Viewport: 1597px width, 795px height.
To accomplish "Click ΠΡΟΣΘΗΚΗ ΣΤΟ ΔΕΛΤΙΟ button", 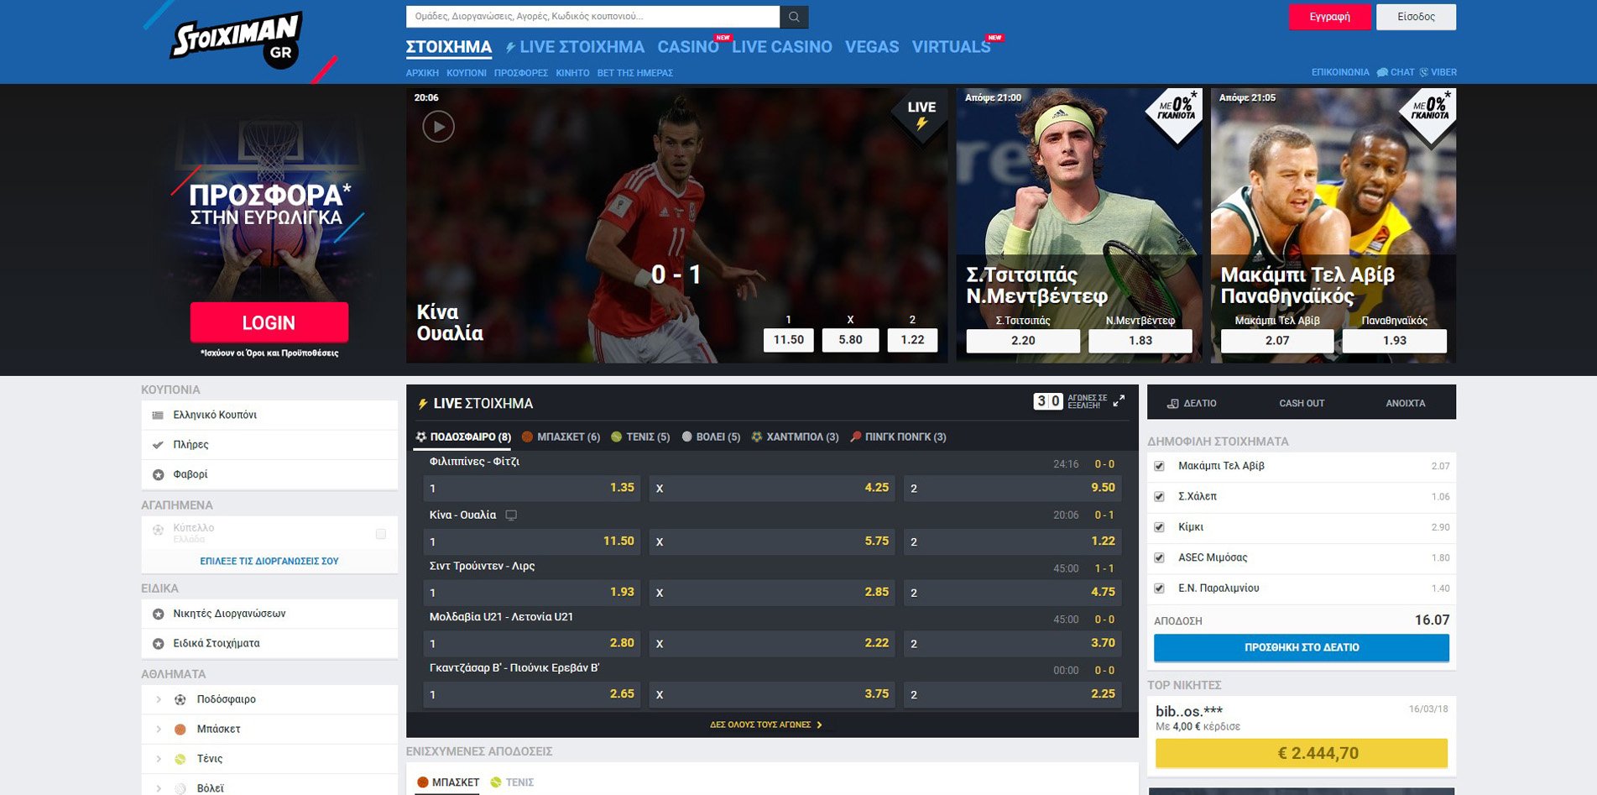I will (x=1302, y=647).
